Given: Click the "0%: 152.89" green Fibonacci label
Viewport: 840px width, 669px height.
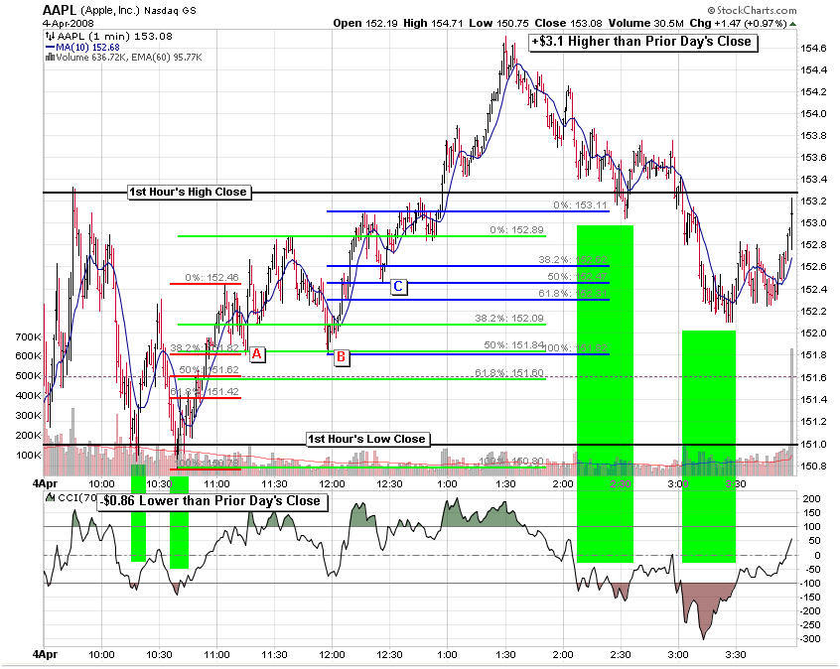Looking at the screenshot, I should tap(516, 230).
